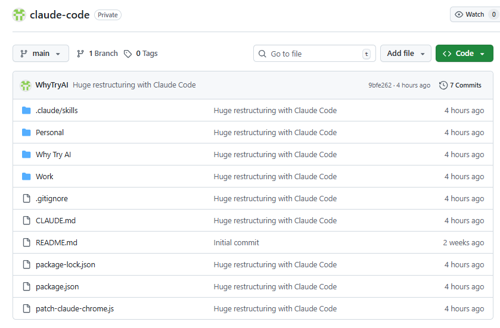Open the package.json file
The height and width of the screenshot is (328, 500).
point(57,286)
